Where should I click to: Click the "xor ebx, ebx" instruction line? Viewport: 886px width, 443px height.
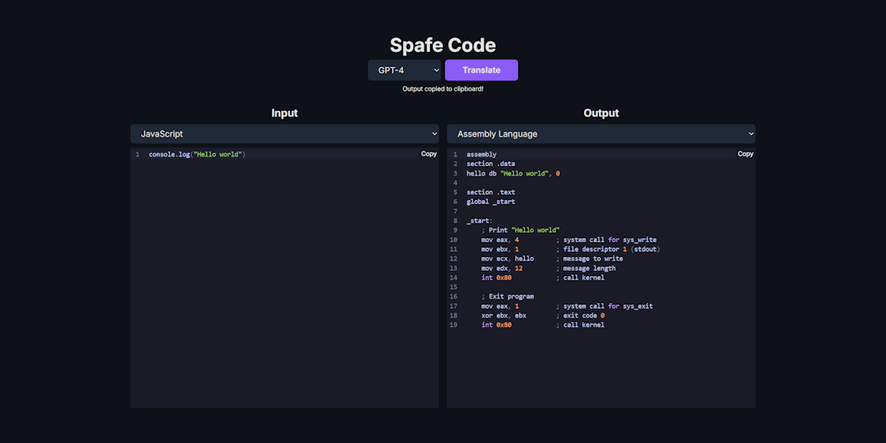click(x=504, y=316)
